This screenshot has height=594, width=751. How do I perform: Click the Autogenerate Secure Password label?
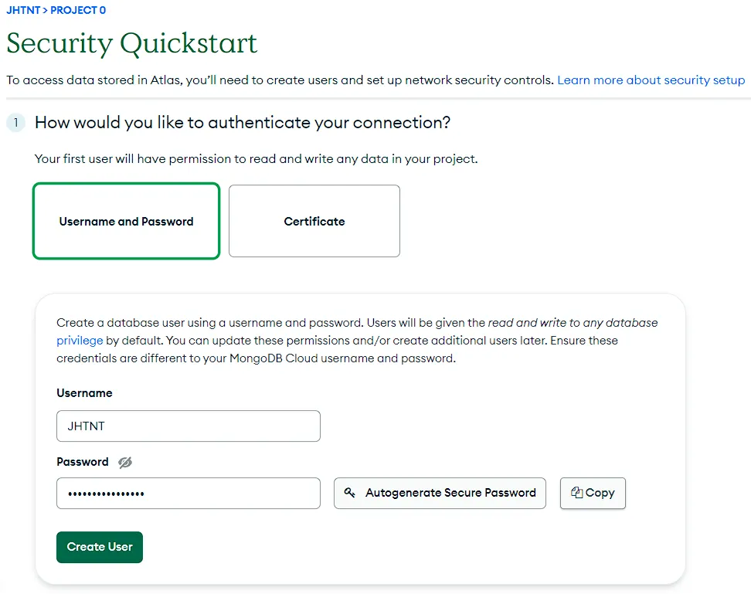[x=450, y=493]
